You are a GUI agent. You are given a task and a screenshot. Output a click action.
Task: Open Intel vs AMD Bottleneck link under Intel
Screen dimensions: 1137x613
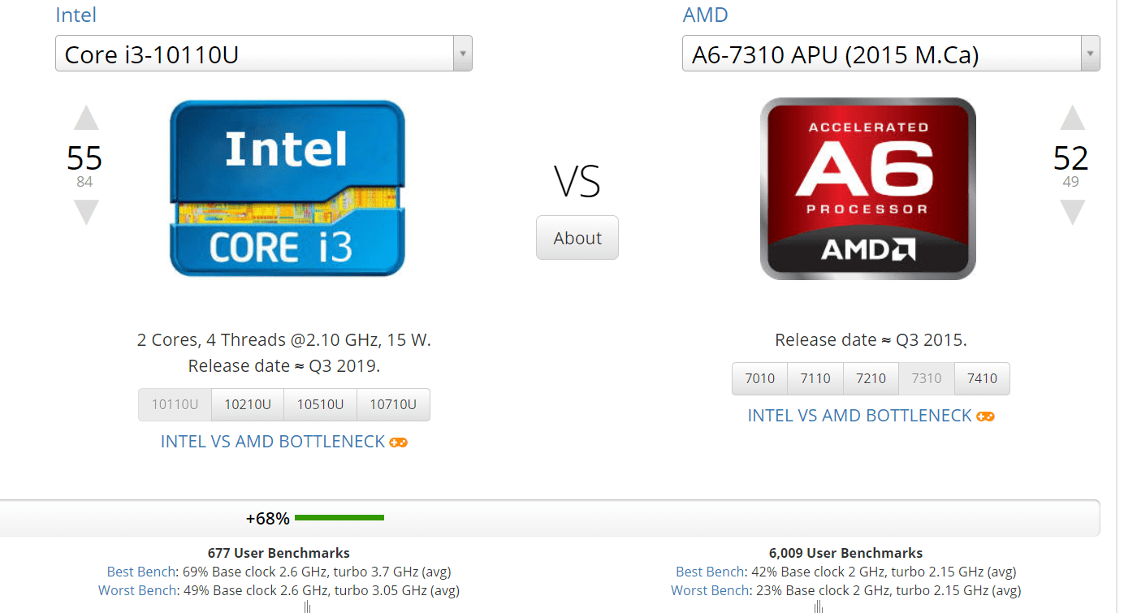[273, 442]
